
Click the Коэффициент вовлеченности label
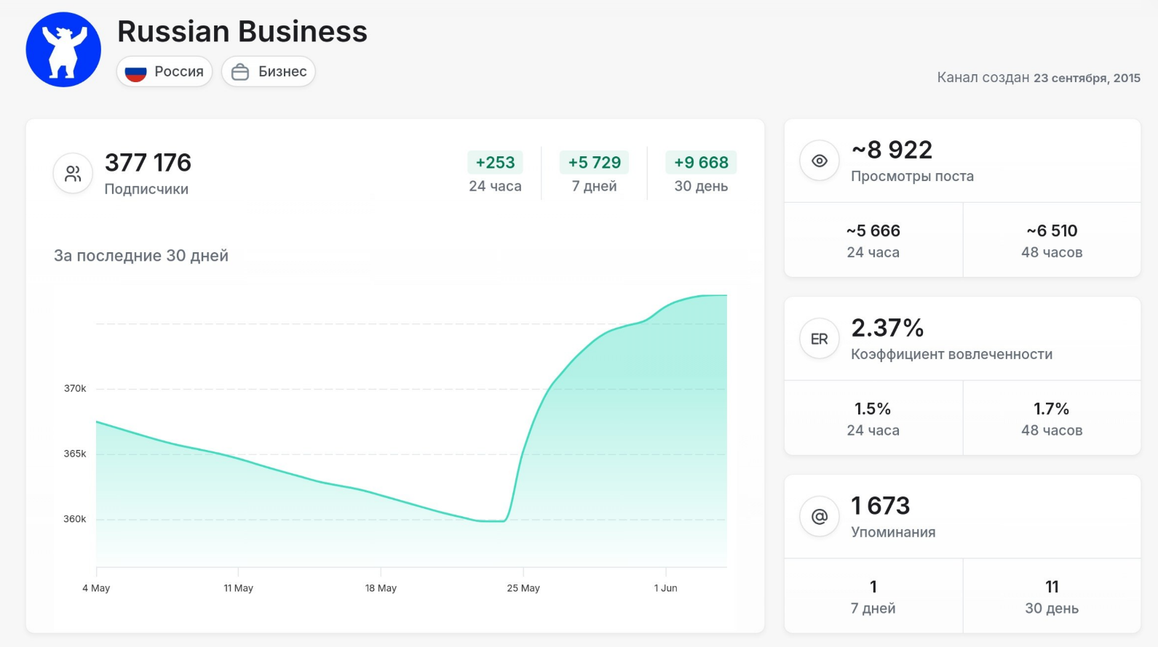coord(951,354)
